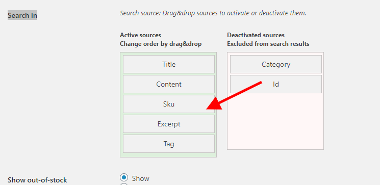380x185 pixels.
Task: Click the Id deactivated source item
Action: point(276,84)
